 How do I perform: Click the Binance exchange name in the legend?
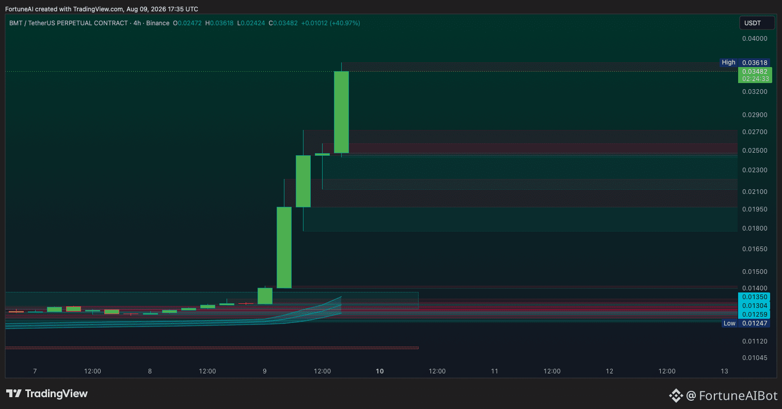pos(158,23)
